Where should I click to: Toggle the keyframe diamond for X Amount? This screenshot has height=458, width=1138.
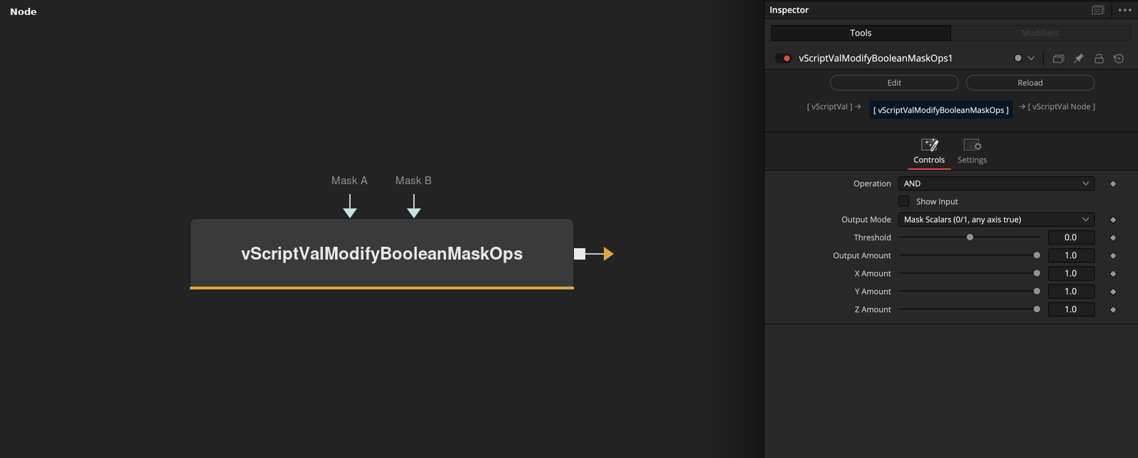[1113, 273]
